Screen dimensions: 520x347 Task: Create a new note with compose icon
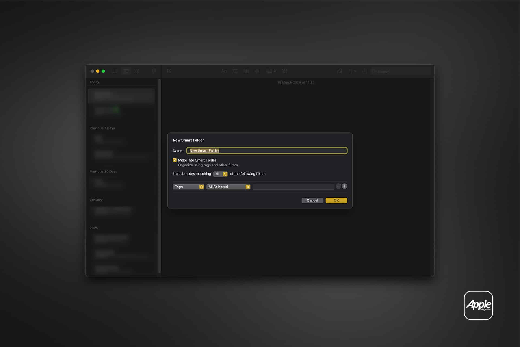(x=169, y=71)
